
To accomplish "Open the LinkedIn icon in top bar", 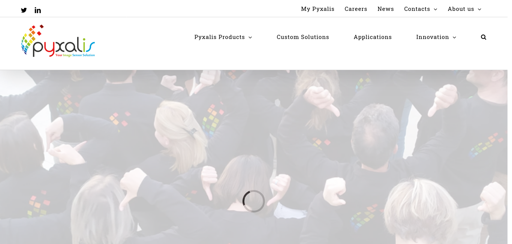I will pos(38,10).
